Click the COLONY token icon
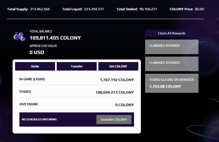Screen dimensions: 219x142 click(19, 36)
